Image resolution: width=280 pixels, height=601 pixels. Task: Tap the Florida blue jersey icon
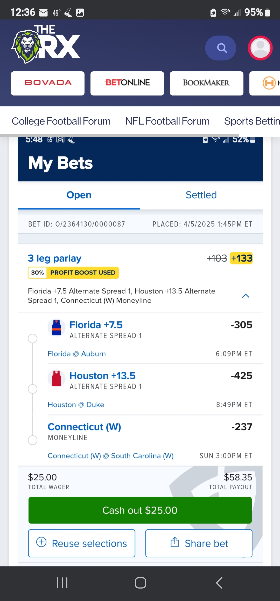coord(57,327)
